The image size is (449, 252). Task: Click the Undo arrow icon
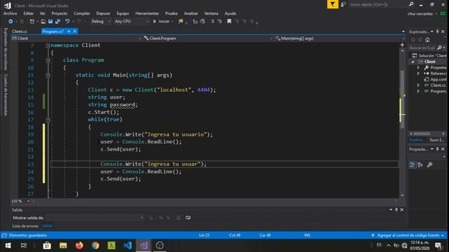coord(67,22)
